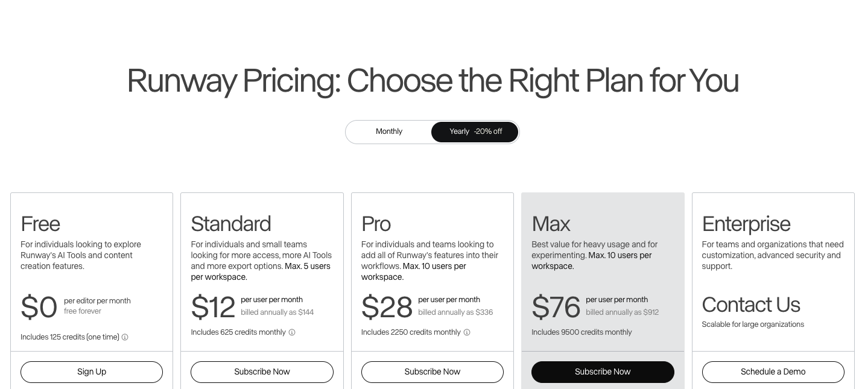Click the Standard plan title
This screenshot has width=862, height=389.
click(231, 224)
